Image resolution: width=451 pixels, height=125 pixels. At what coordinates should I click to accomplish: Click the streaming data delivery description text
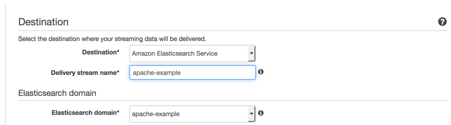click(x=112, y=39)
